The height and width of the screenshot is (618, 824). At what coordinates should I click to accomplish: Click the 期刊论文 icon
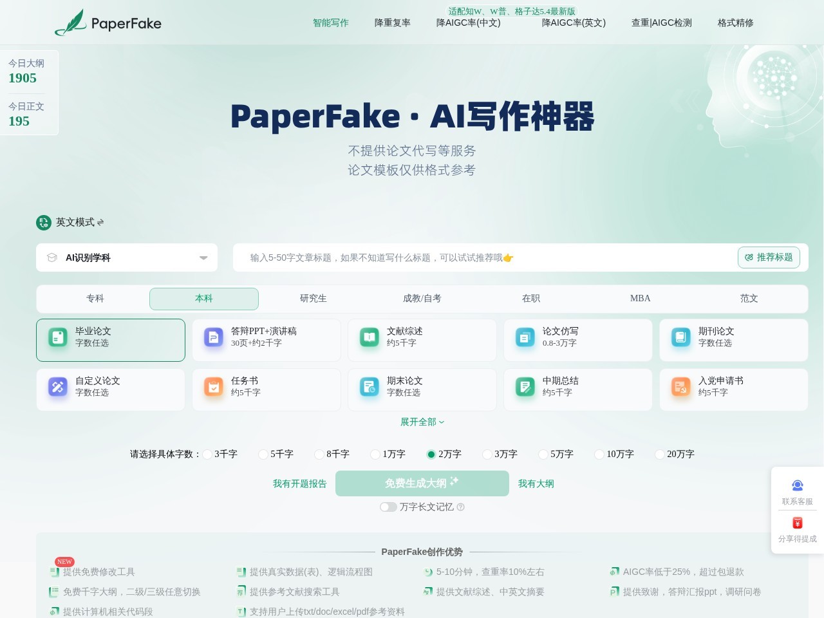tap(681, 337)
